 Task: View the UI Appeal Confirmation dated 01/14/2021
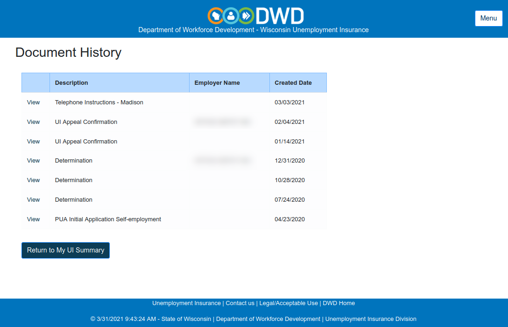tap(33, 142)
